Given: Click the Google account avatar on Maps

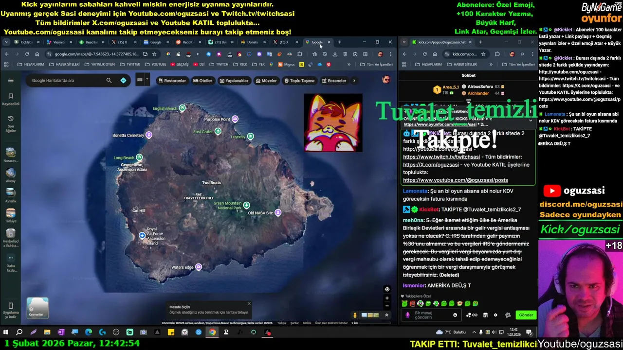Looking at the screenshot, I should [x=386, y=80].
